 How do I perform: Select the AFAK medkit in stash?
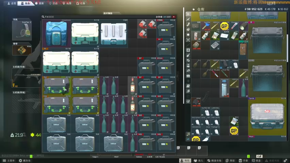pos(196,102)
